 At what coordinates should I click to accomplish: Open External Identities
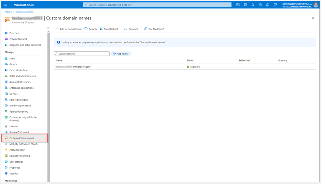click(x=17, y=70)
